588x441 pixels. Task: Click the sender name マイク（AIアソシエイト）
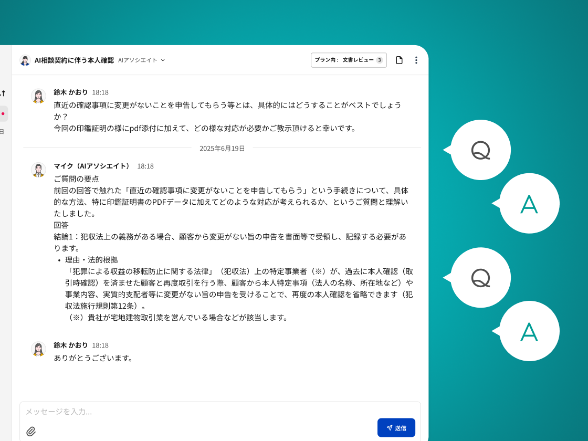tap(92, 166)
